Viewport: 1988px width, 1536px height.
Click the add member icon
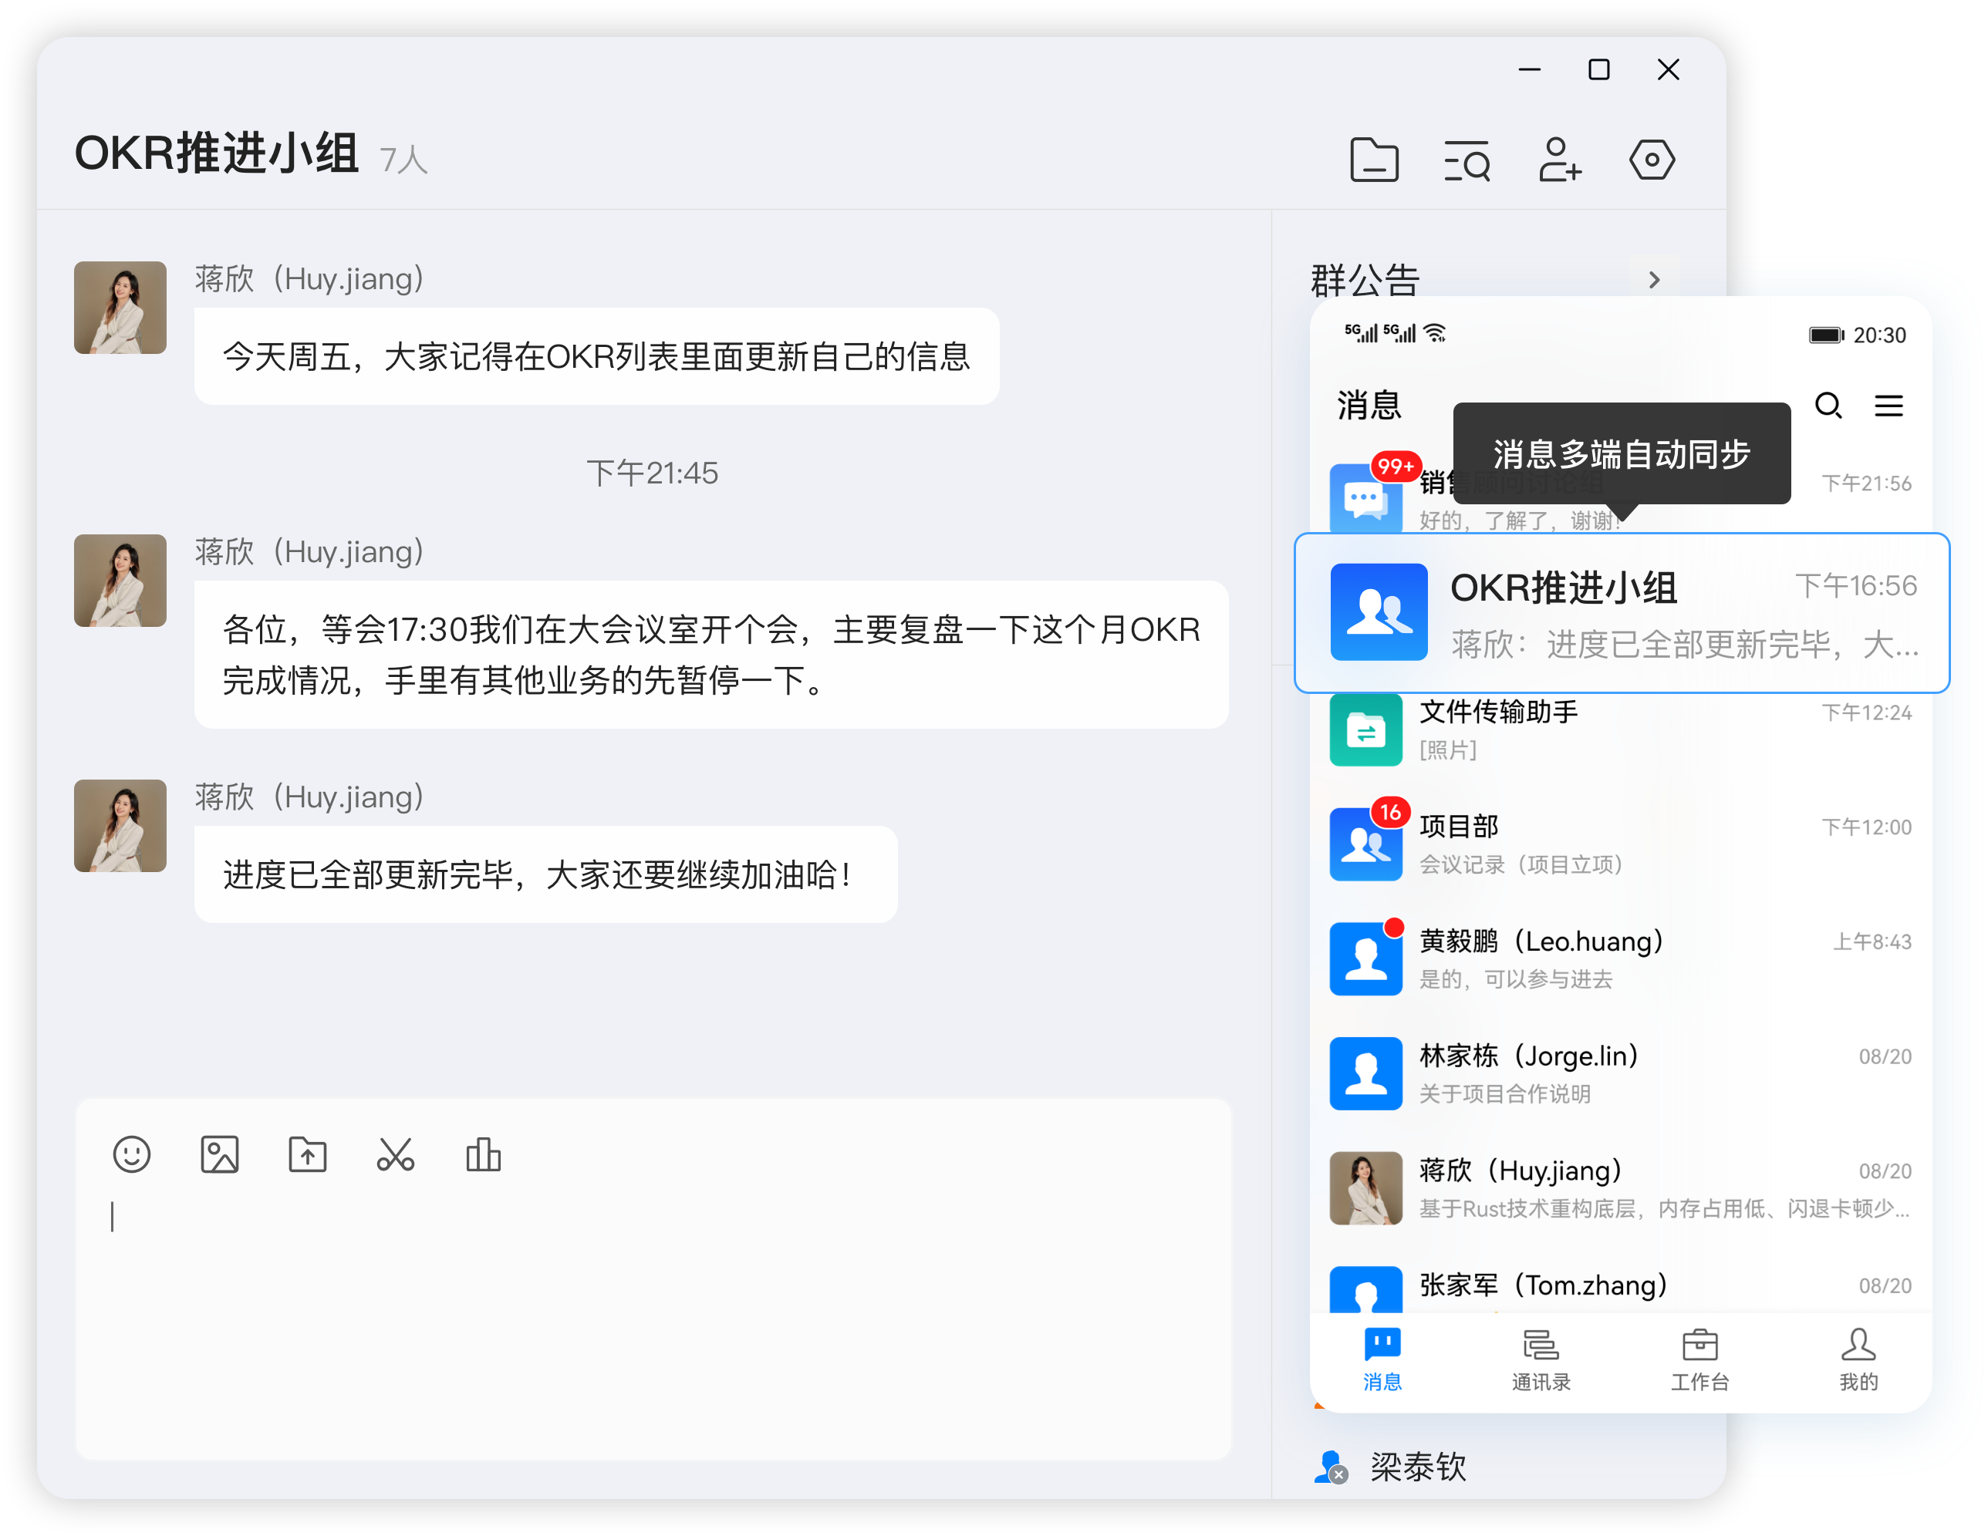tap(1559, 160)
